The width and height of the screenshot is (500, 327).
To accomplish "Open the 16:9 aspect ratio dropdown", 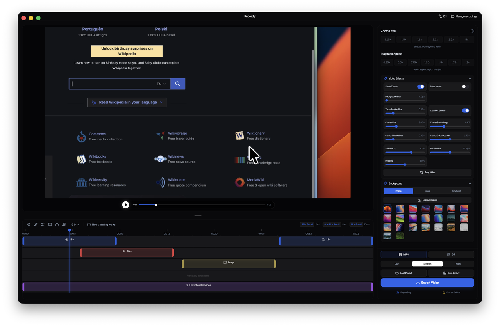I will pyautogui.click(x=74, y=224).
